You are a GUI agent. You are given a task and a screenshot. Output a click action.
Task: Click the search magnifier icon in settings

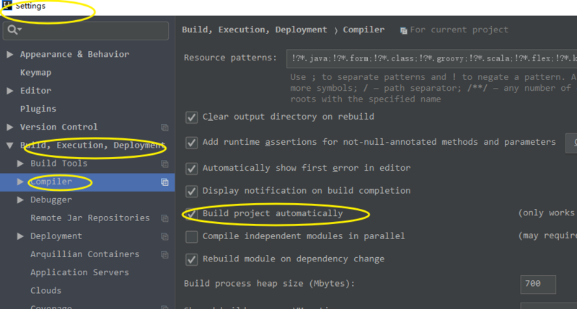14,30
